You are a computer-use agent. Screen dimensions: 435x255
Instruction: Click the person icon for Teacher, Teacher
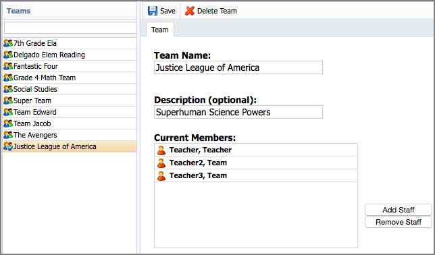pos(161,150)
